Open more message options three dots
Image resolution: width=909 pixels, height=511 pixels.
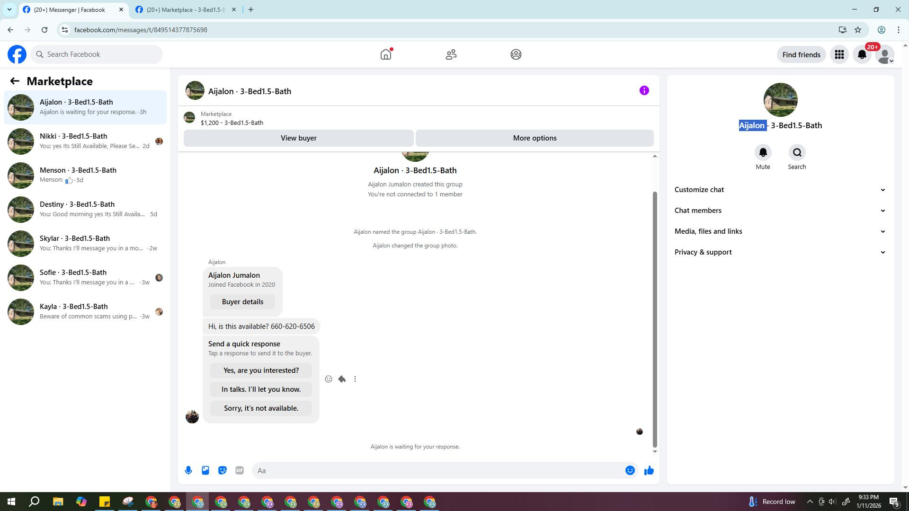click(355, 379)
